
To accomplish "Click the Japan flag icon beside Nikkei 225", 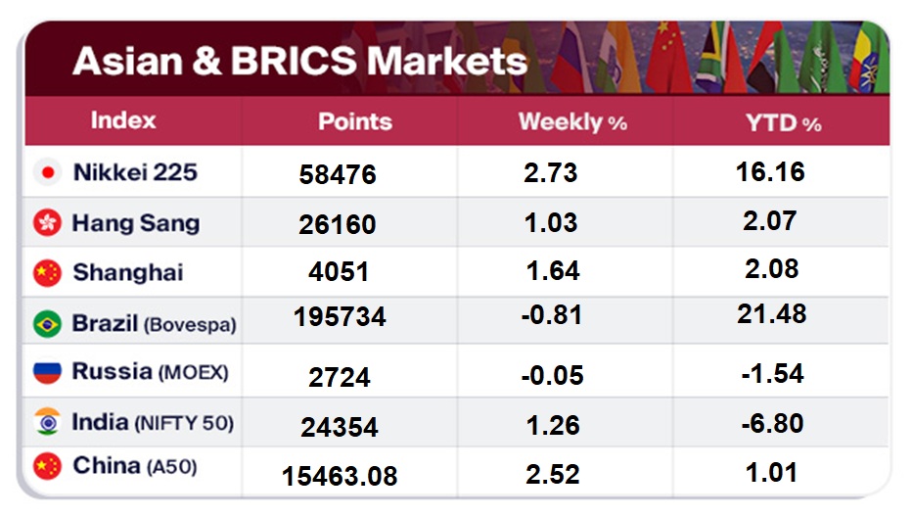I will click(x=46, y=173).
